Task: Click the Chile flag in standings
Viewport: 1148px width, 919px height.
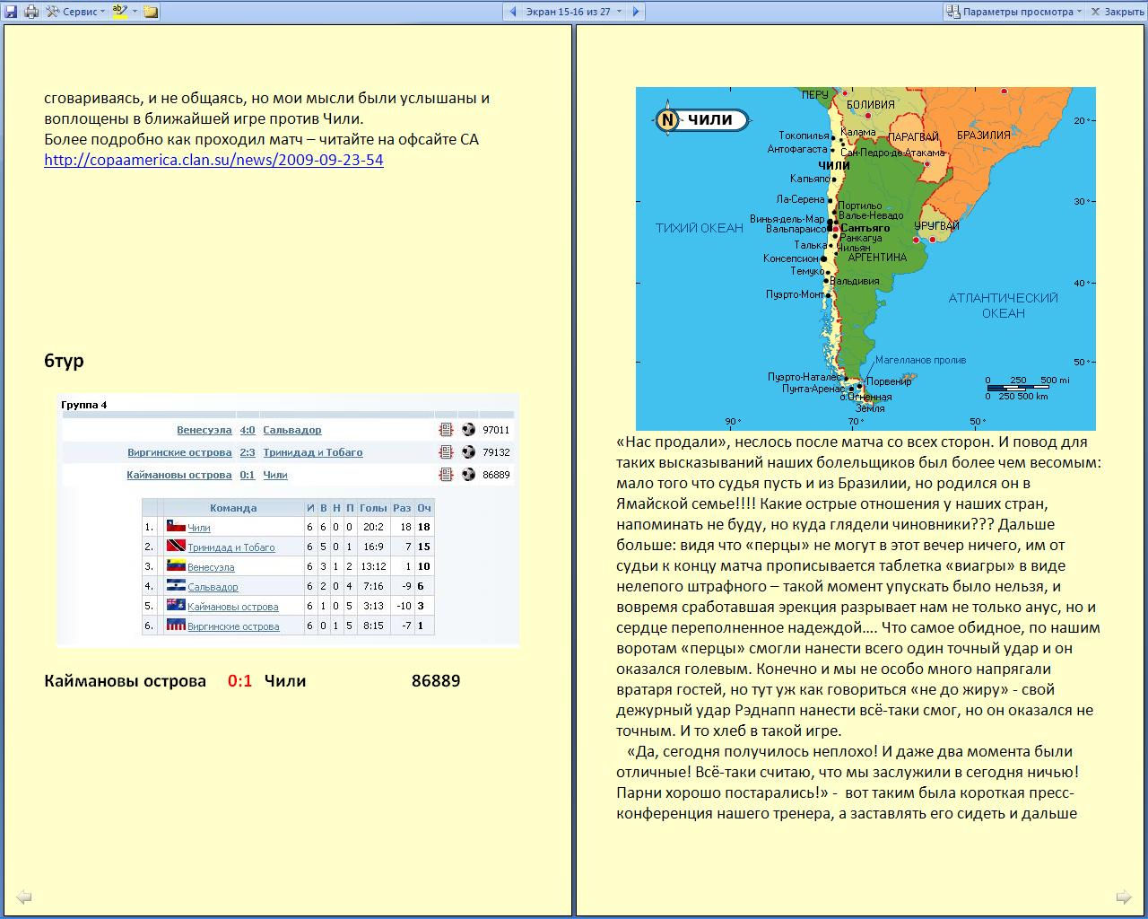Action: point(176,527)
